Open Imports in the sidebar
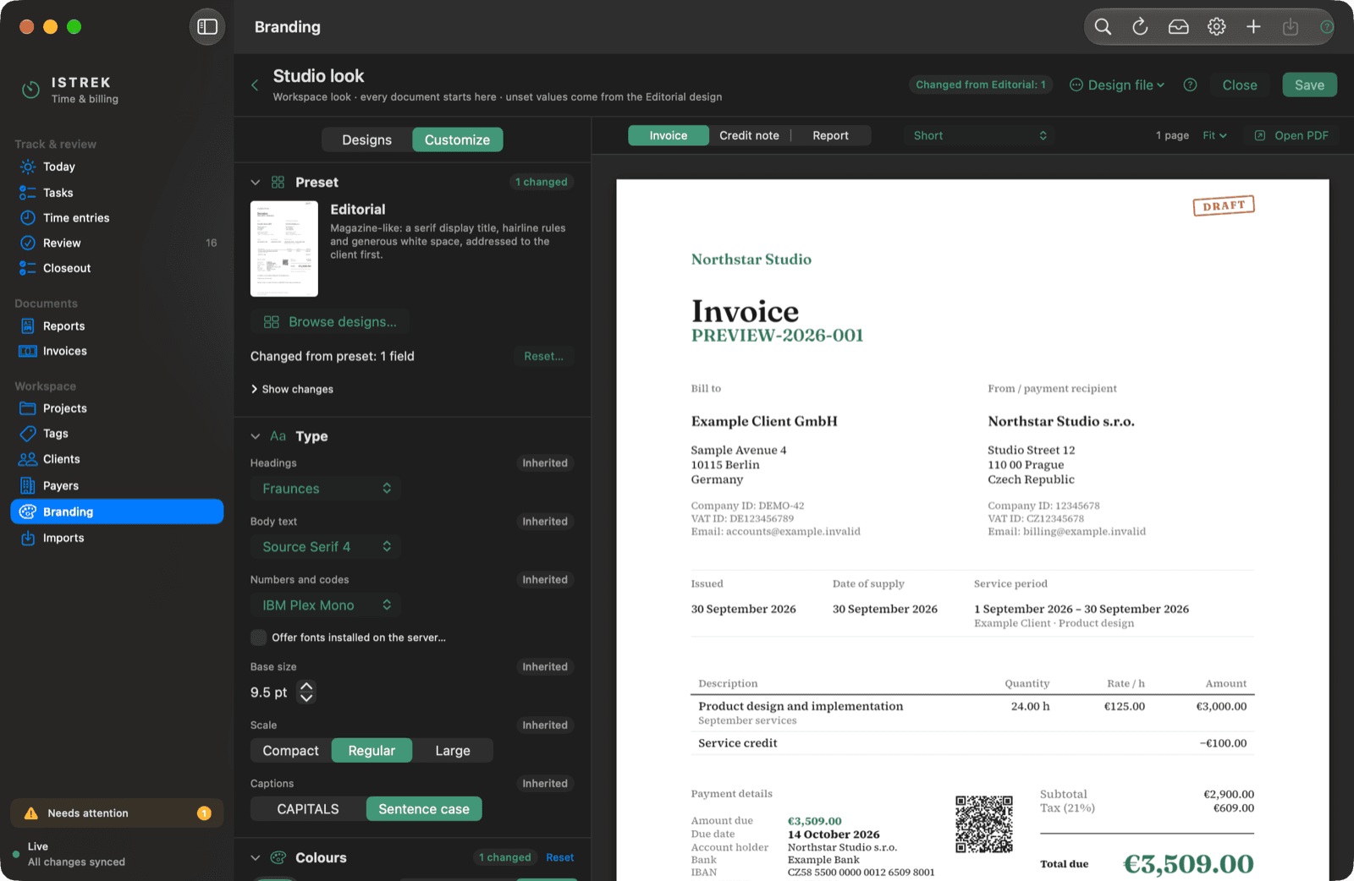The image size is (1354, 881). click(x=117, y=538)
